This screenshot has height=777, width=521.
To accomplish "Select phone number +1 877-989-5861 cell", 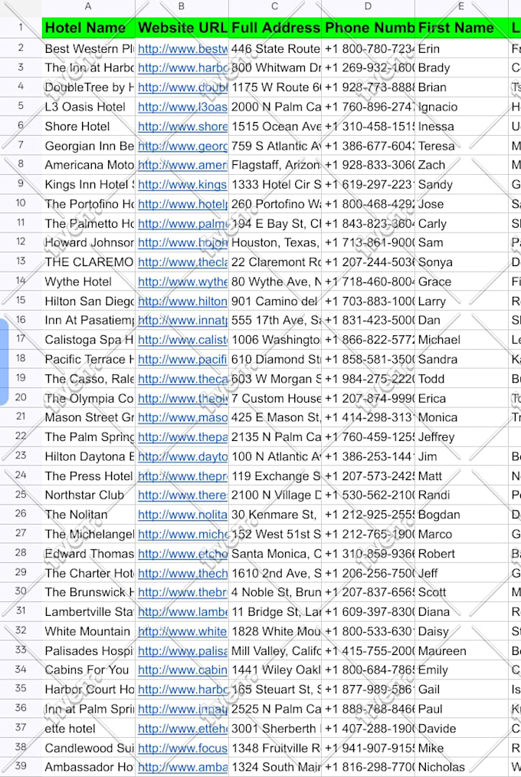I will click(368, 690).
